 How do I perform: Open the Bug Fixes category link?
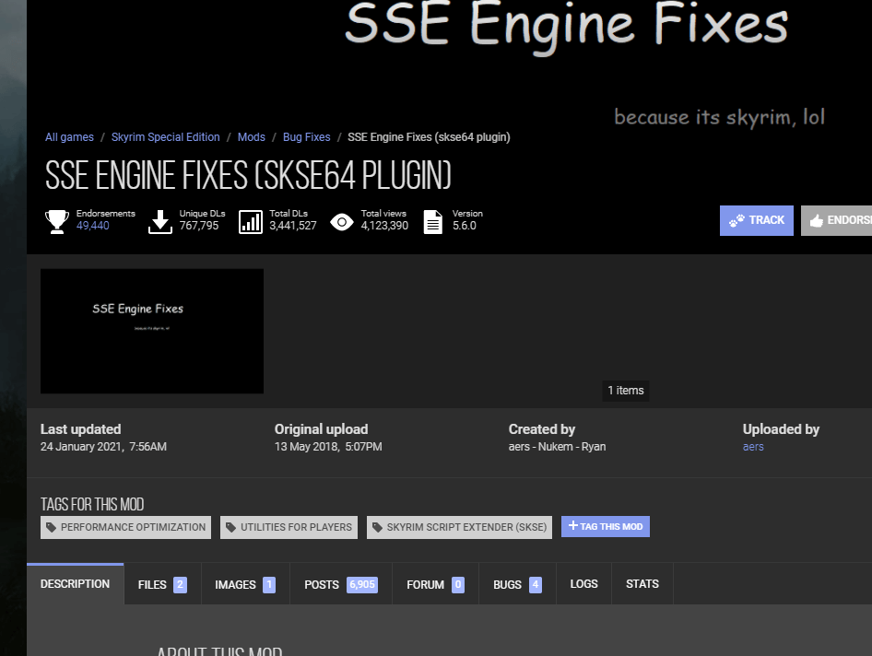point(306,136)
